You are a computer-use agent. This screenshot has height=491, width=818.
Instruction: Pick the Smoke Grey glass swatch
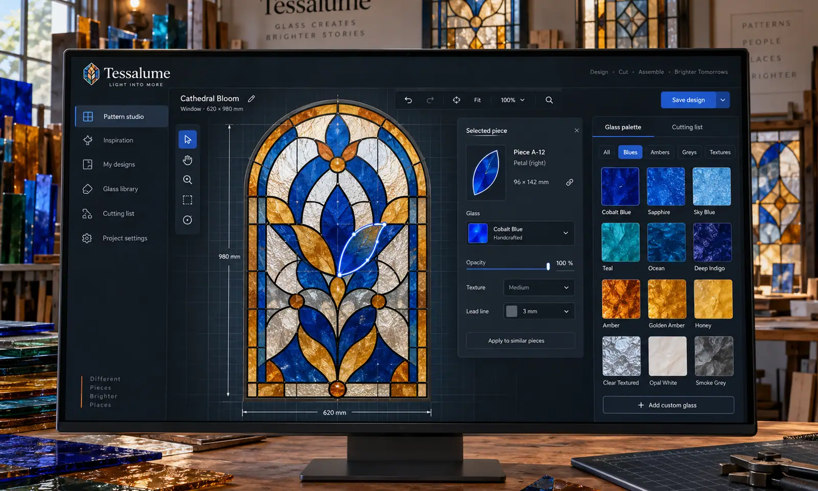pos(714,356)
